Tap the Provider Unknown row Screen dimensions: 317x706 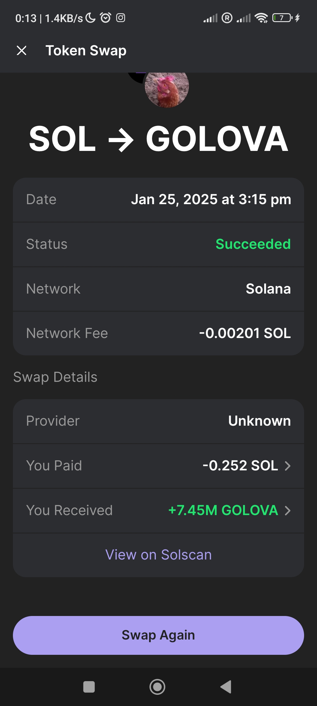click(x=158, y=421)
